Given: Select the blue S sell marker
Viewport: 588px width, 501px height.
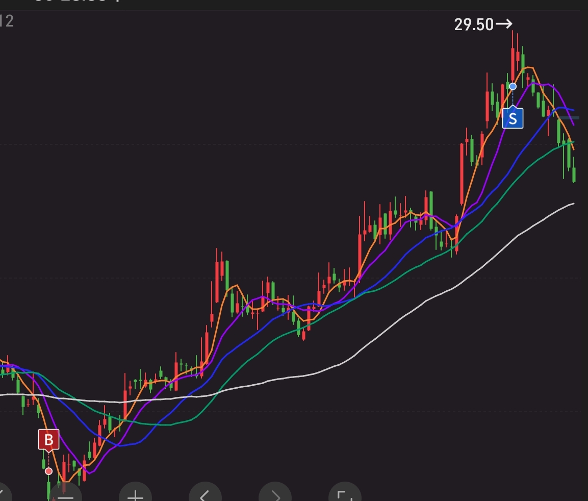Looking at the screenshot, I should [x=513, y=118].
